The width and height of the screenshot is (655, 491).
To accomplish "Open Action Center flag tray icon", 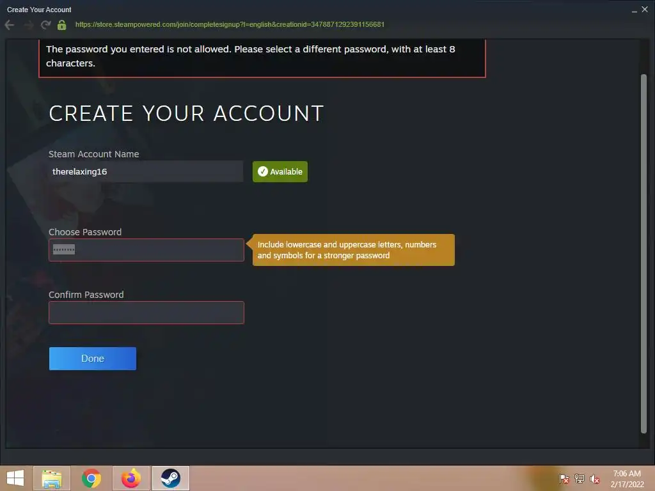I will [564, 479].
